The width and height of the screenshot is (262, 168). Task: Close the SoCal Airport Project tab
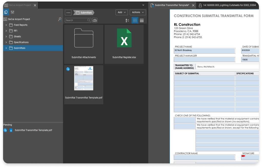tap(35, 5)
